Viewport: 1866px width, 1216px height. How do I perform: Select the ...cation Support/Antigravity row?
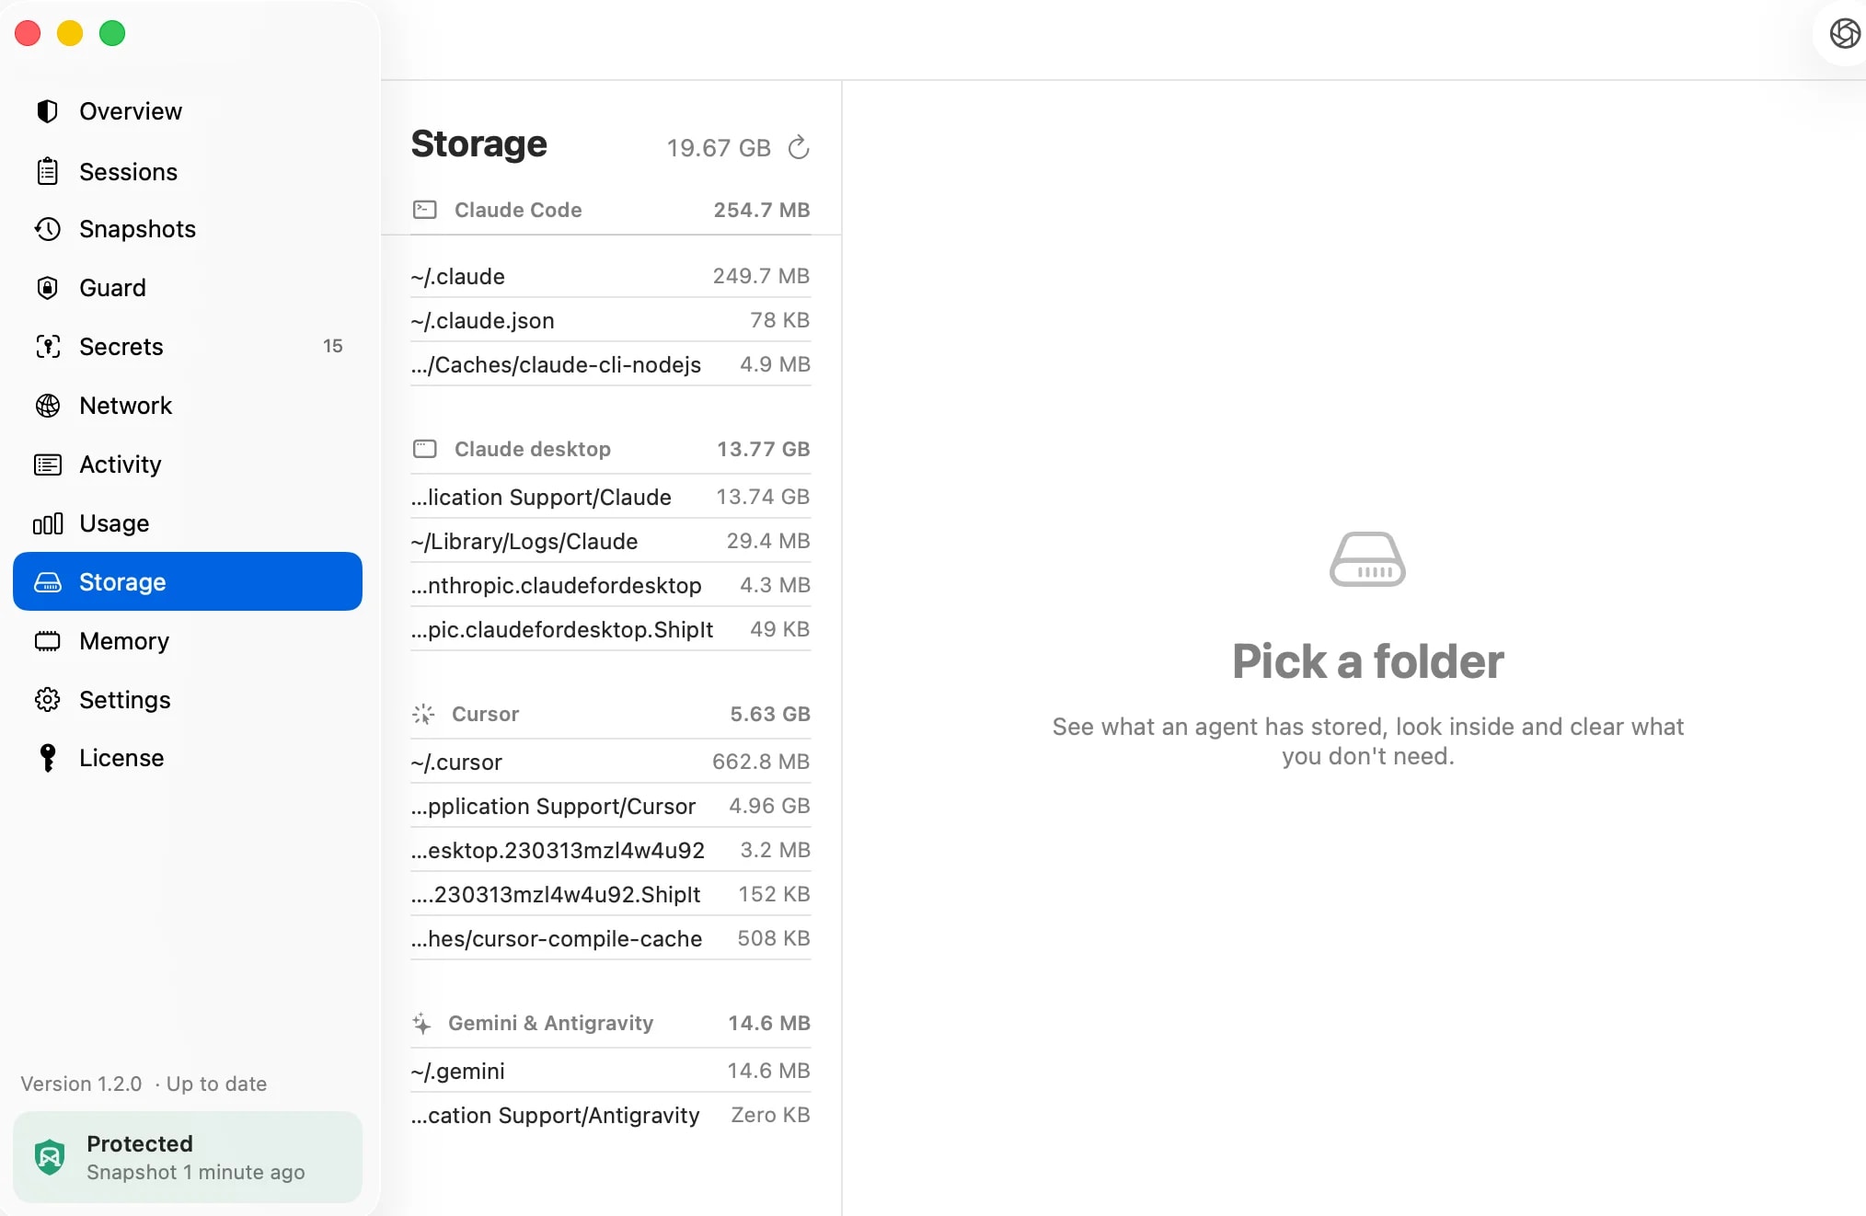610,1115
